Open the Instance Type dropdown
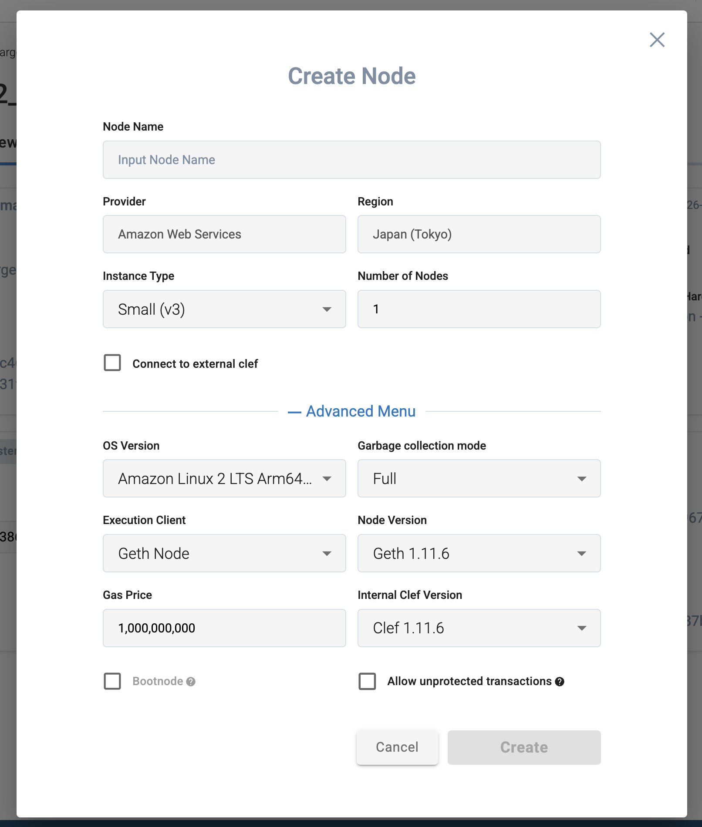 pyautogui.click(x=224, y=309)
